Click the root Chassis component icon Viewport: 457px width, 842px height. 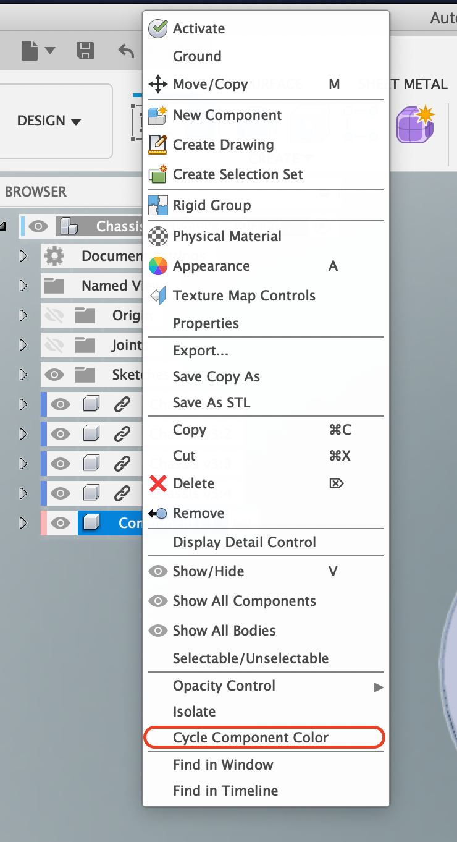[69, 227]
